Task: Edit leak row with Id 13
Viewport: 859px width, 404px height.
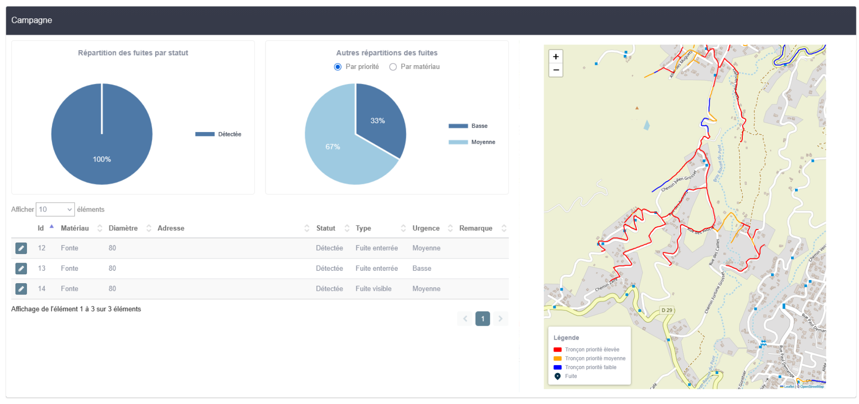Action: click(x=21, y=268)
